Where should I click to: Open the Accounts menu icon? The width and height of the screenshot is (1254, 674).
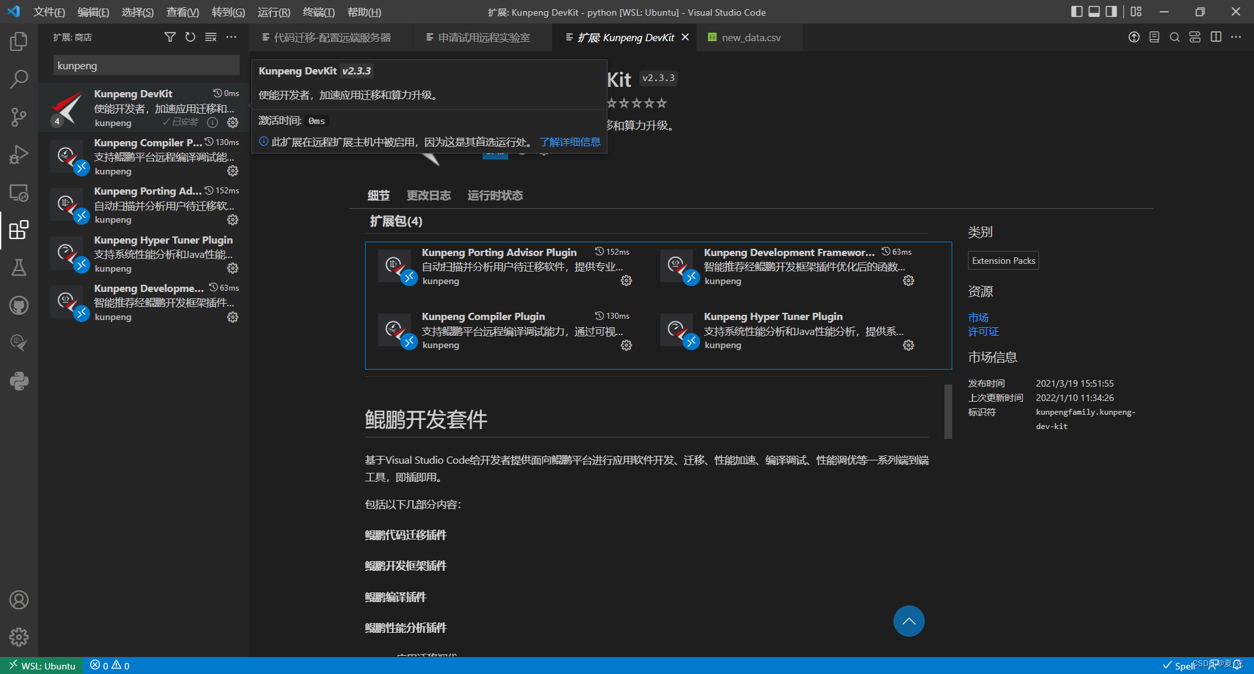pos(19,600)
